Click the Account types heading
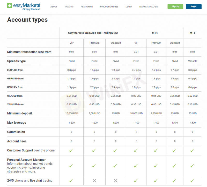The image size is (207, 187). (x=27, y=20)
